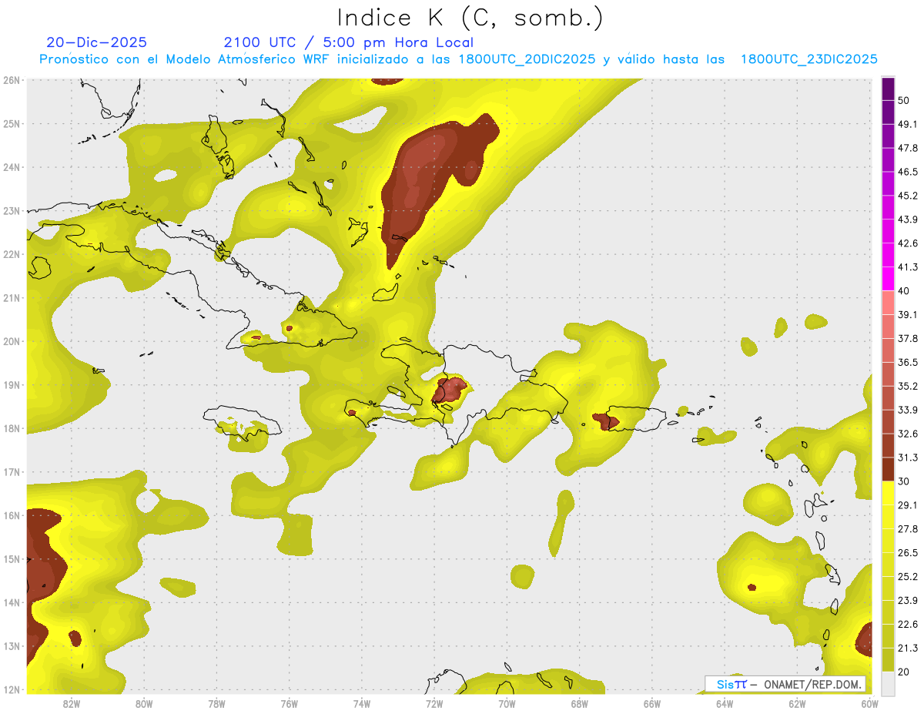Click the 12N latitude axis label
The width and height of the screenshot is (924, 714).
tap(12, 689)
